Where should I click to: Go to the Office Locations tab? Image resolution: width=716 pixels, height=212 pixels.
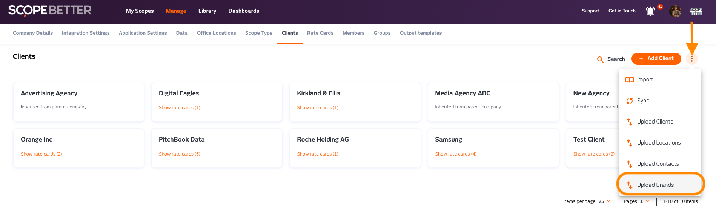point(216,33)
